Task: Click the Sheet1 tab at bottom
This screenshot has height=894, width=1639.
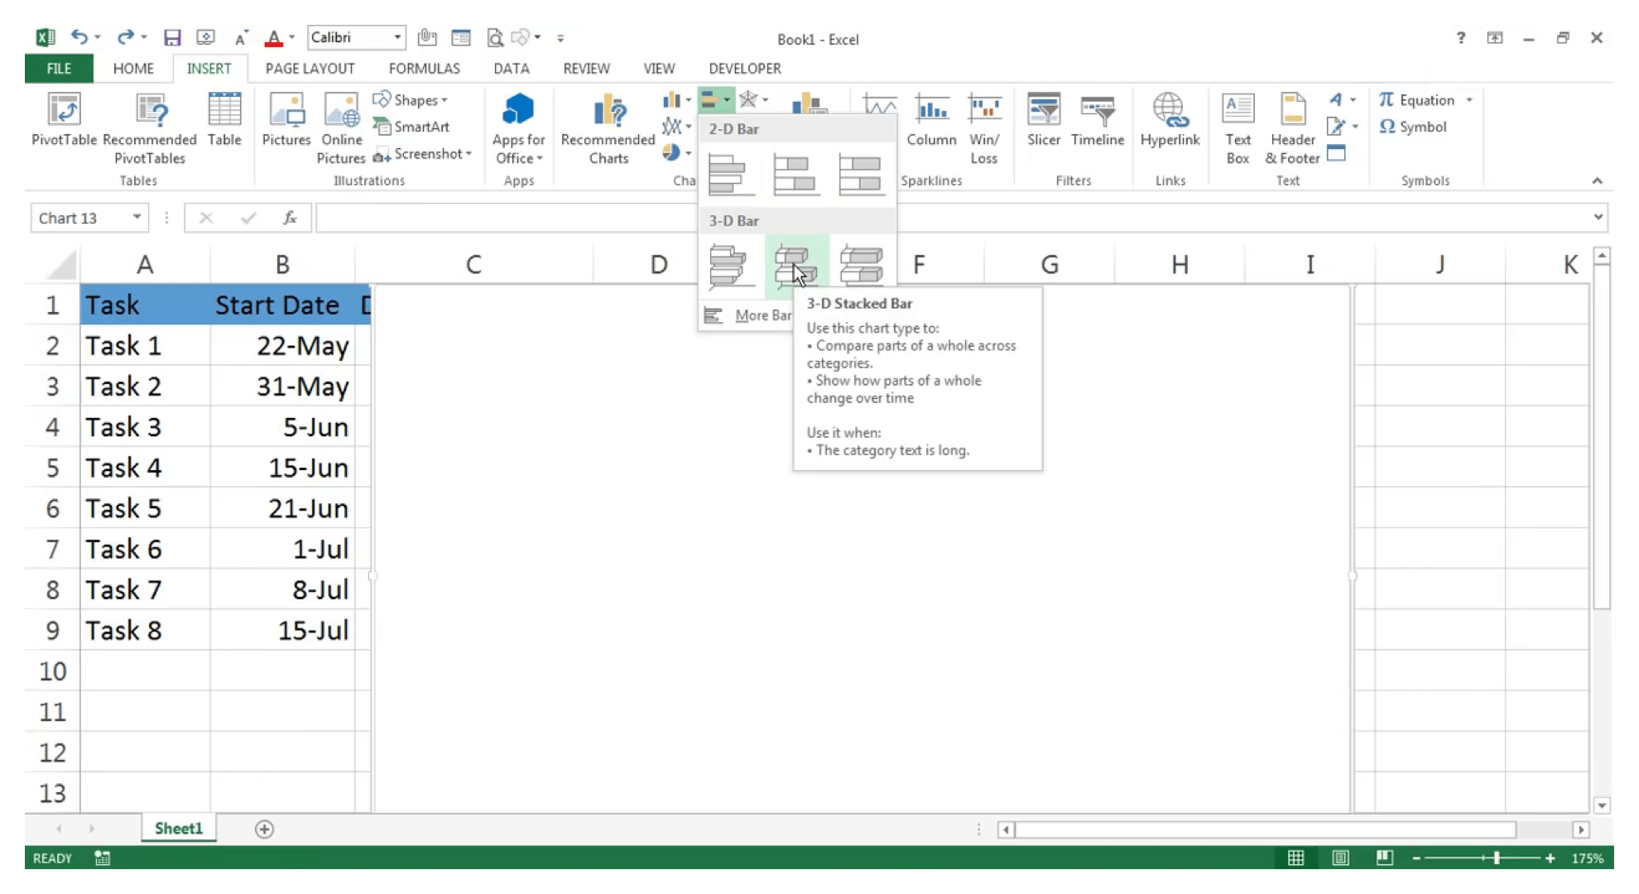Action: click(x=178, y=828)
